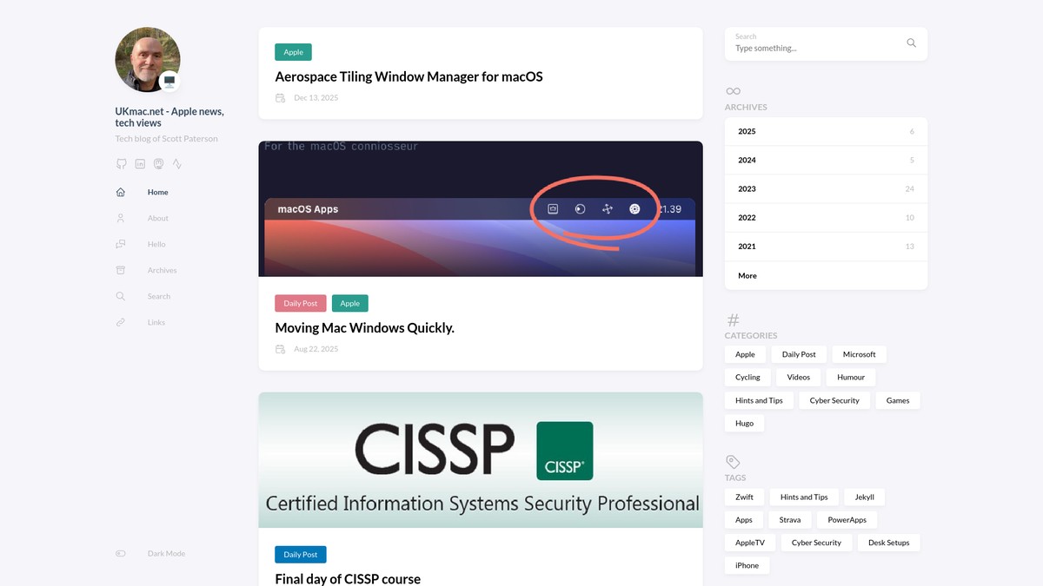Click the hash icon above Categories heading

click(x=733, y=319)
